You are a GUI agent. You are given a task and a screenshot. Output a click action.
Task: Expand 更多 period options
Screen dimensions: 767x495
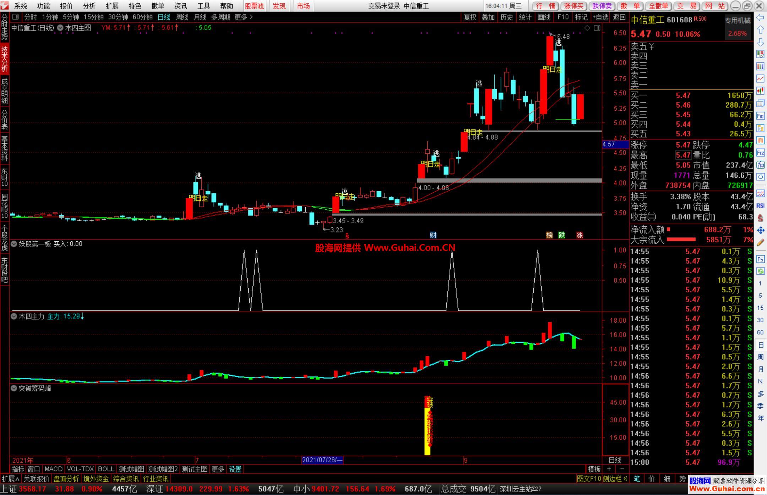pos(244,17)
